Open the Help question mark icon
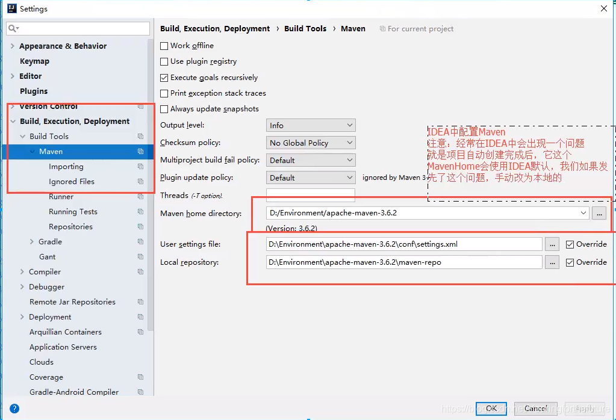 point(14,409)
